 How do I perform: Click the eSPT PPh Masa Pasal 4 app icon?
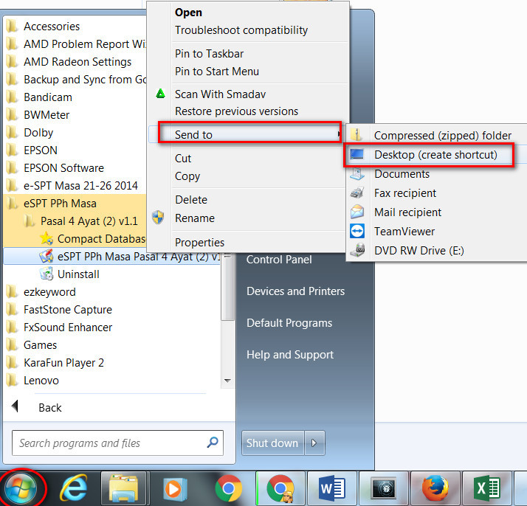click(46, 256)
